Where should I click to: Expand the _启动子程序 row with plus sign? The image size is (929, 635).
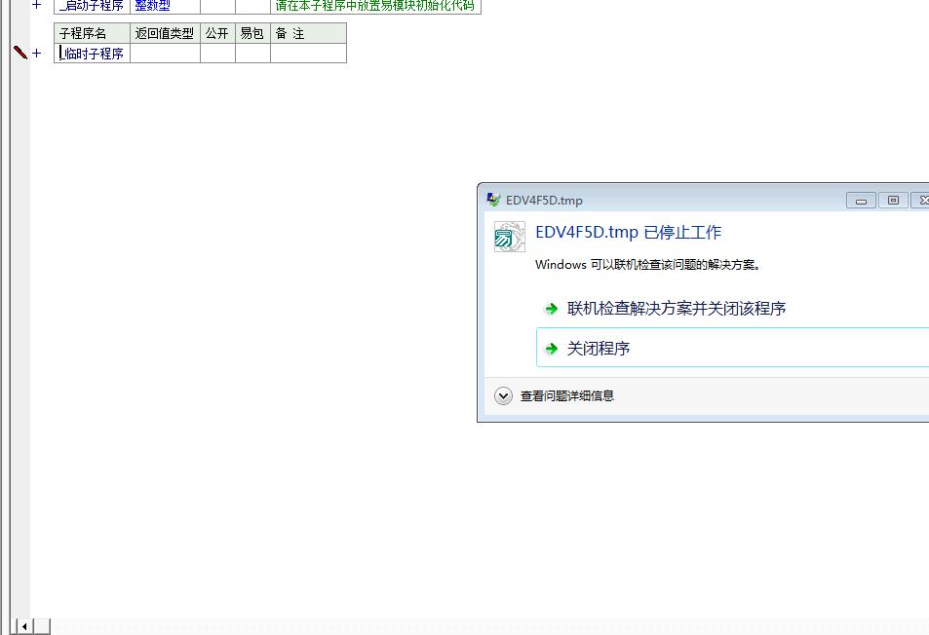[x=37, y=5]
